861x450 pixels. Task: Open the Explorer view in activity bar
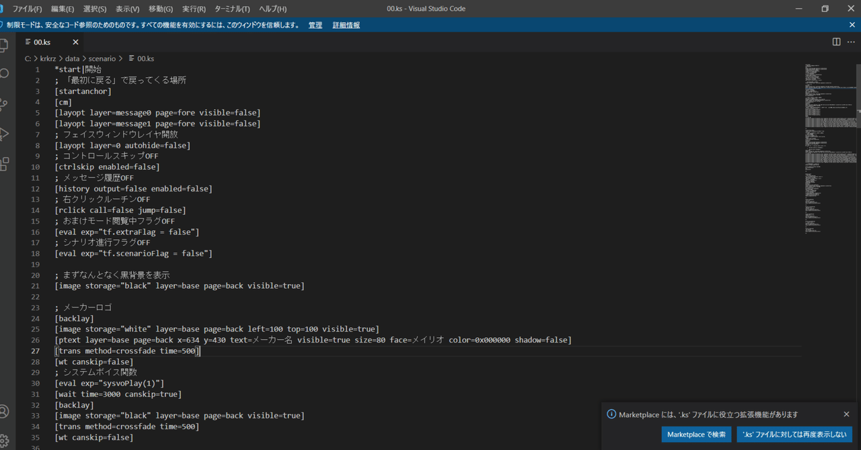click(x=3, y=46)
